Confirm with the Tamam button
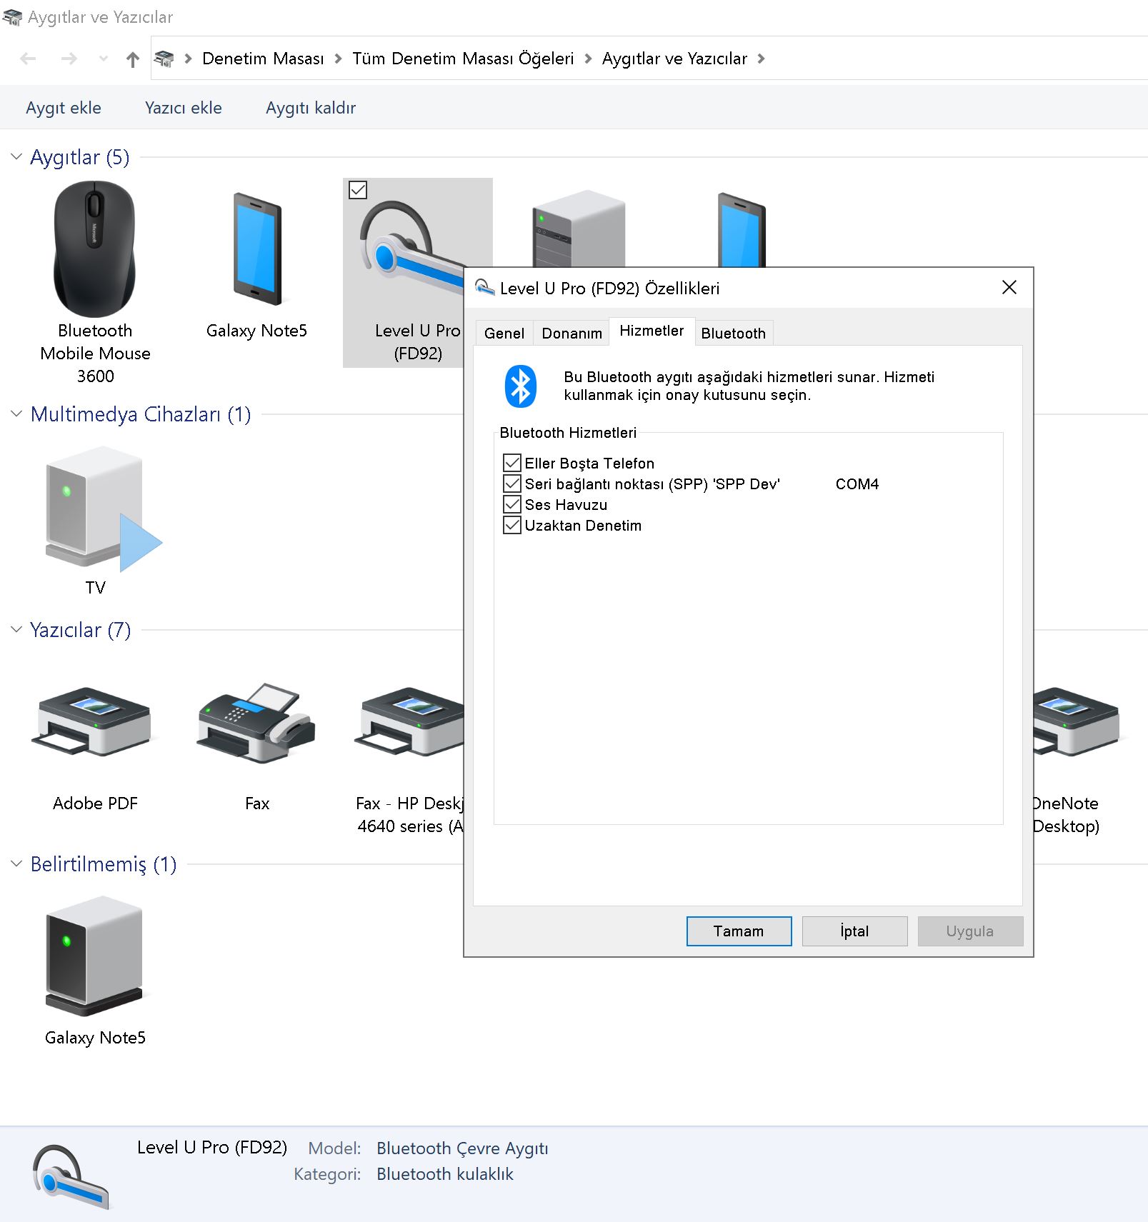 (739, 931)
